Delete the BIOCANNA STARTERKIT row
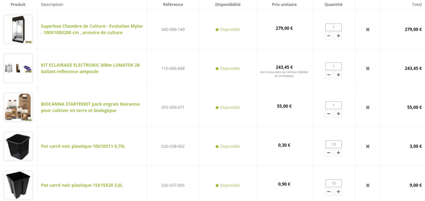The width and height of the screenshot is (425, 201). 368,108
